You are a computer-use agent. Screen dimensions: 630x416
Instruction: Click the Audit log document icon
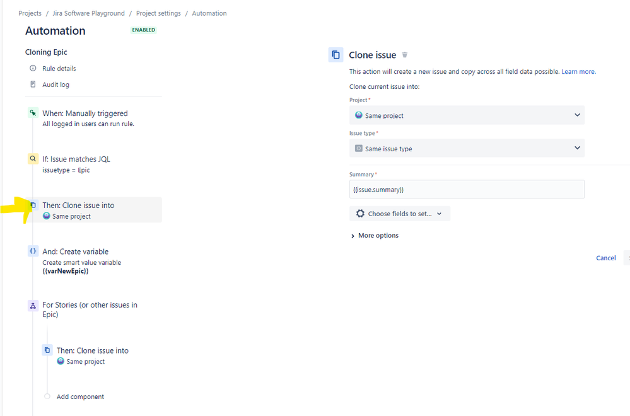[33, 84]
